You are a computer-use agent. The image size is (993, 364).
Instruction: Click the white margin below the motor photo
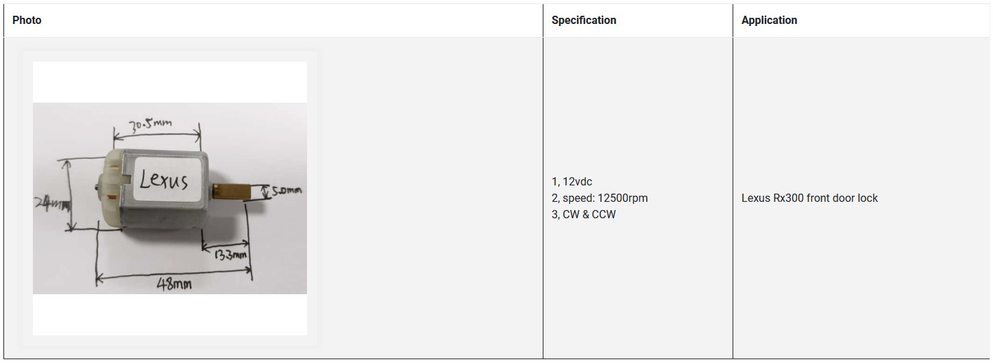170,315
